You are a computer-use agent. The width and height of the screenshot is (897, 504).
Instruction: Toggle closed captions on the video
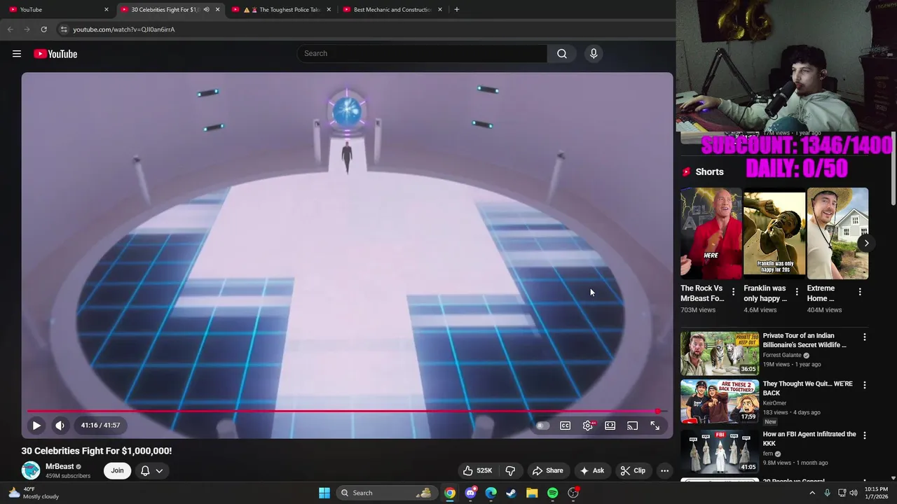coord(566,426)
